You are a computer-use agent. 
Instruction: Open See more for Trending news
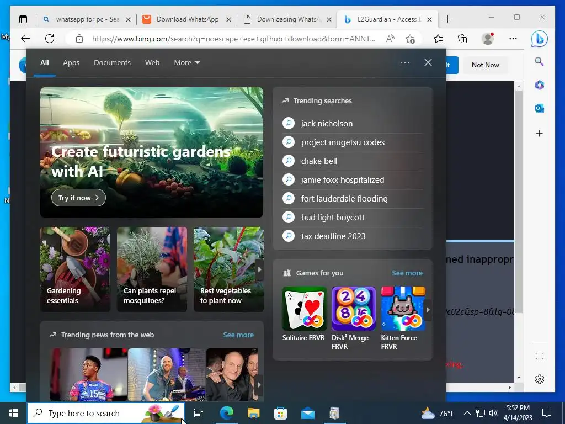click(238, 335)
